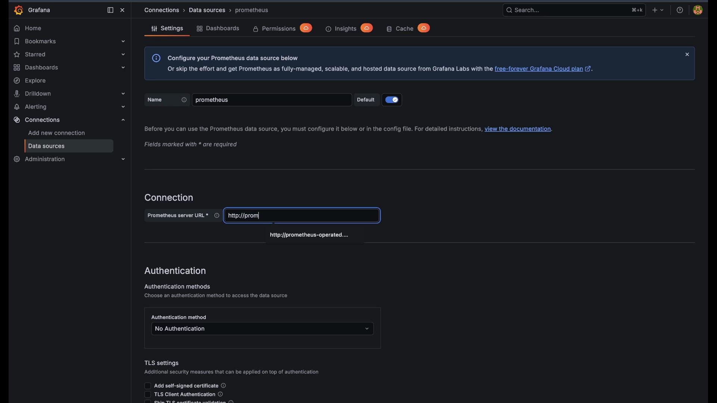Switch to the Cache tab
Screen dimensions: 717x403
pyautogui.click(x=400, y=29)
